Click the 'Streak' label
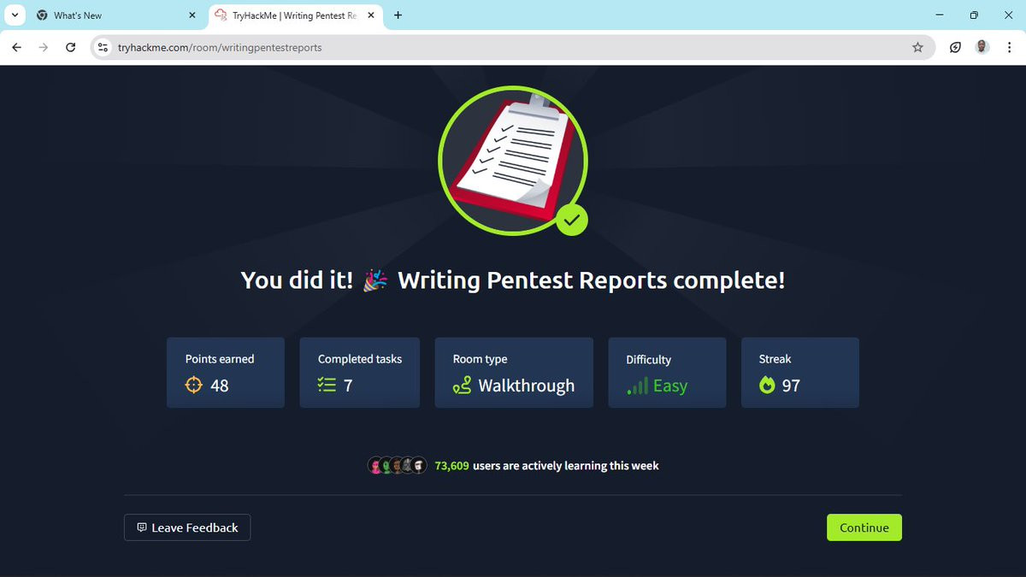The image size is (1026, 577). point(775,359)
